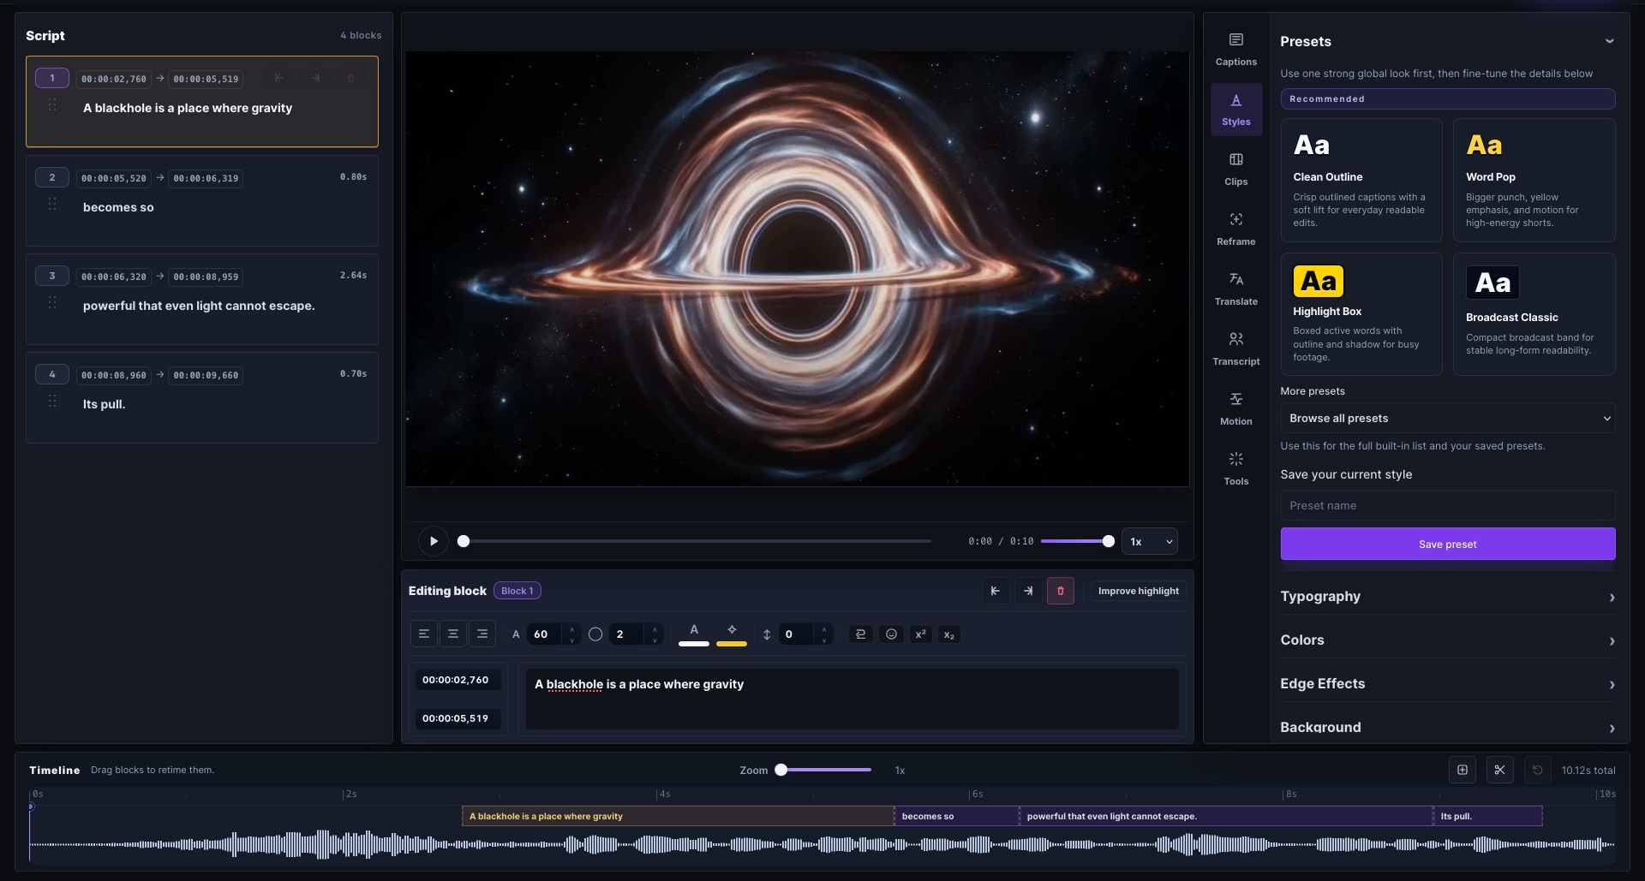Delete Block 1 with red trash icon
The height and width of the screenshot is (881, 1645).
pyautogui.click(x=1060, y=591)
